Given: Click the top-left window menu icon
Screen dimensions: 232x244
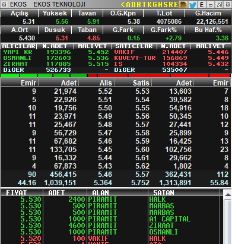Looking at the screenshot, I should (x=4, y=4).
